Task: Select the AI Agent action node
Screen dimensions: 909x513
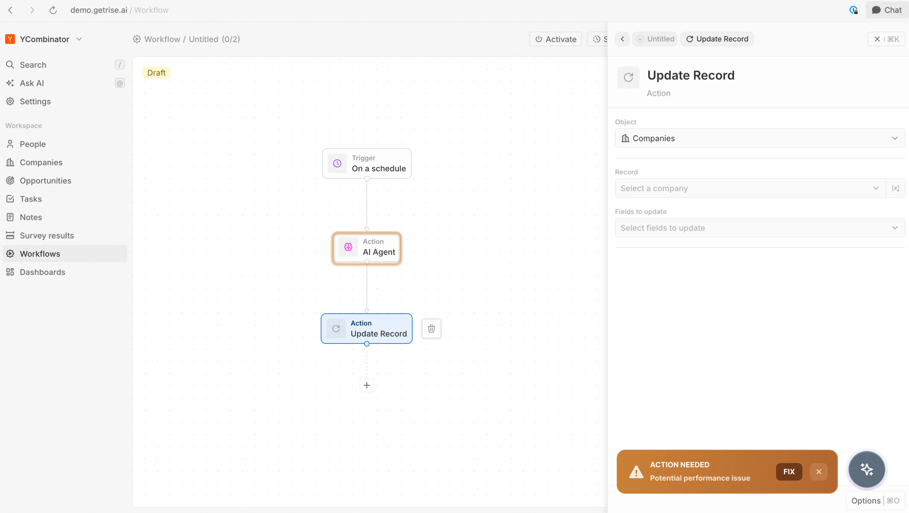Action: click(367, 248)
